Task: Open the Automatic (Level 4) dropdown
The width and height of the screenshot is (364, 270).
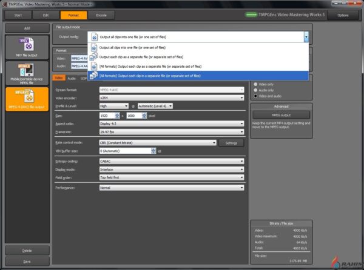Action: pos(155,106)
